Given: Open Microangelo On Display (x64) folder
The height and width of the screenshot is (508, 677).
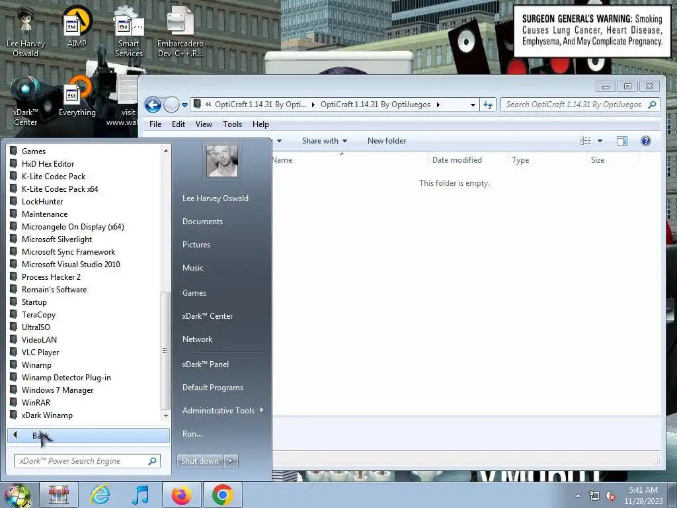Looking at the screenshot, I should point(73,227).
